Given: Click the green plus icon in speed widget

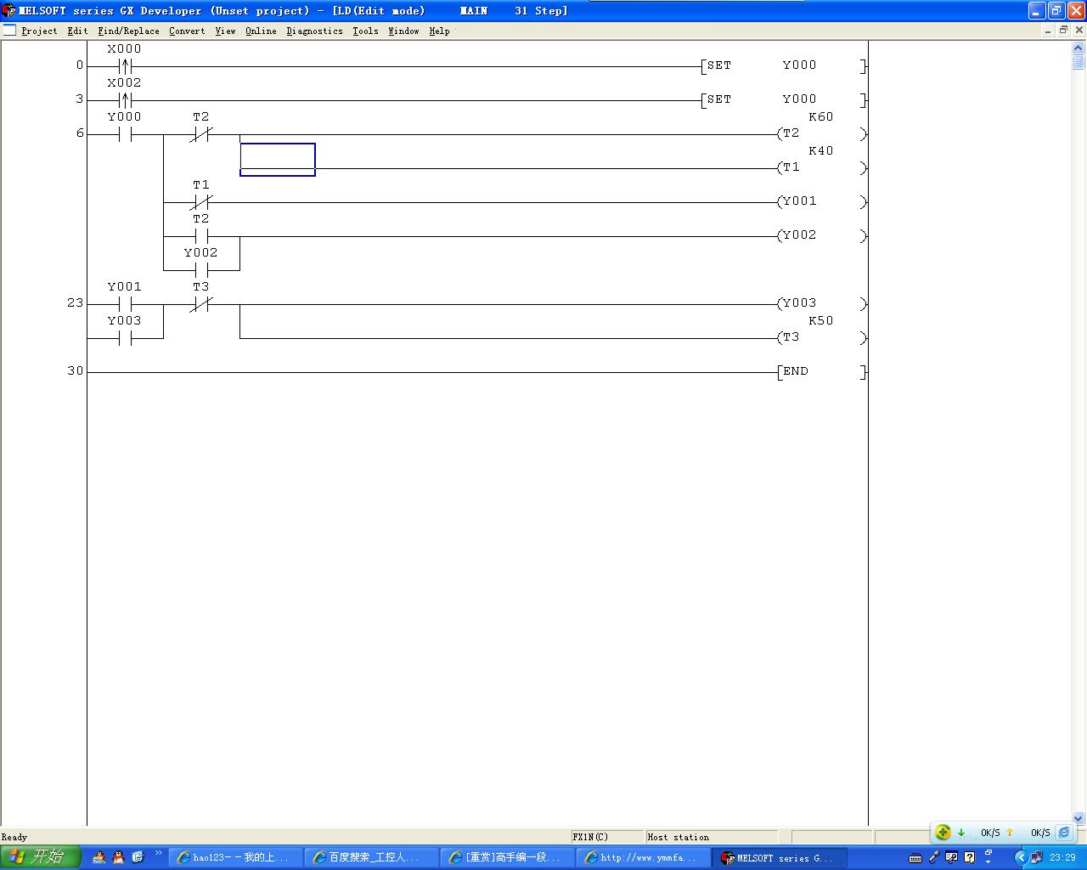Looking at the screenshot, I should click(x=943, y=833).
